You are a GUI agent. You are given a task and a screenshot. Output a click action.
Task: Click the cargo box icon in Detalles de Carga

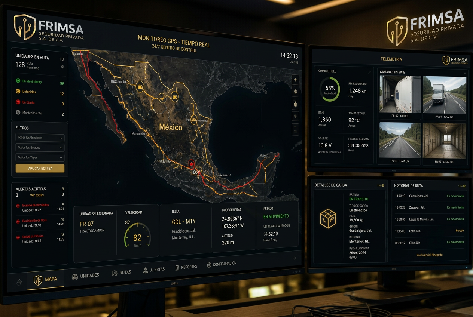point(328,219)
